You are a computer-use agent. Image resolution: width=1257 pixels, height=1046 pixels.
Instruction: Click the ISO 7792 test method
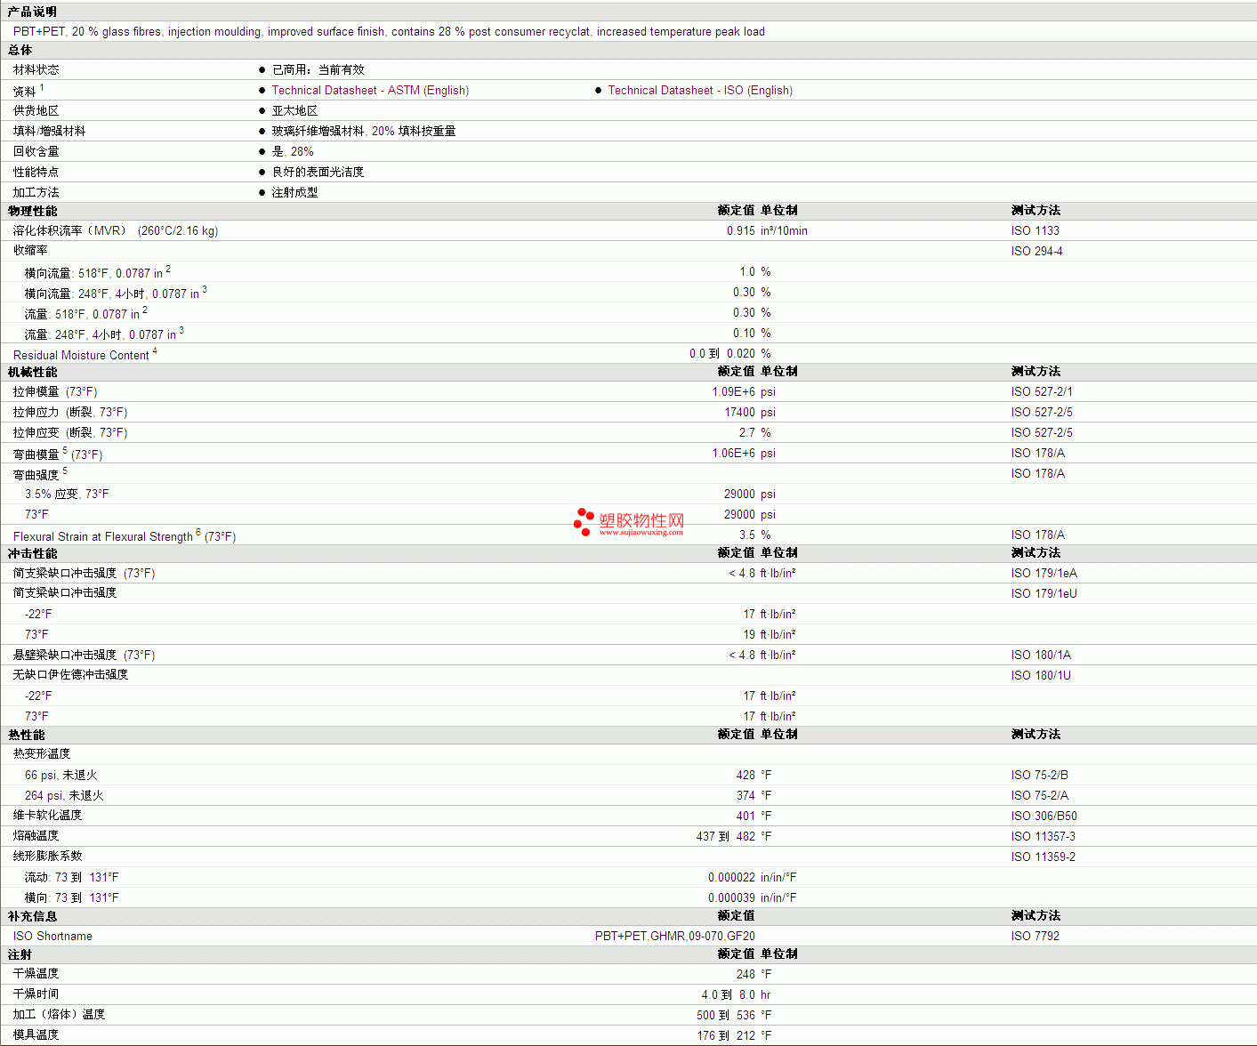pos(1035,936)
